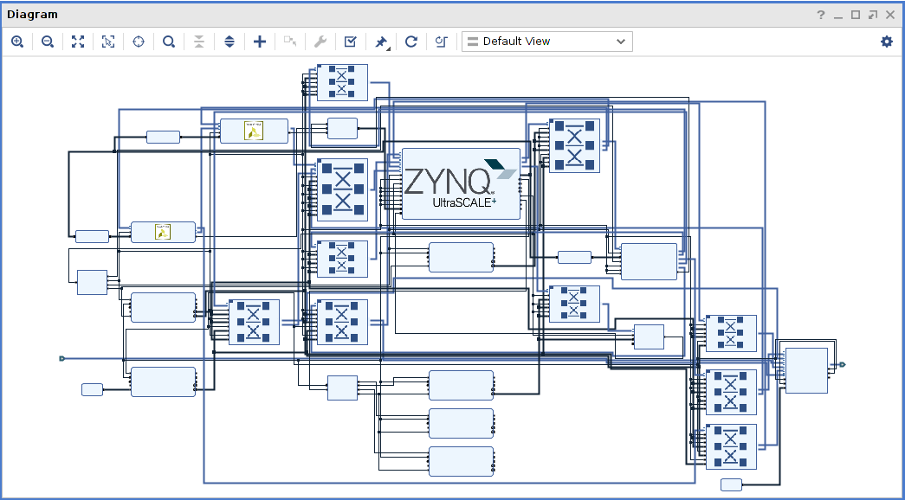Click the Optimize Routing icon
This screenshot has width=905, height=500.
pyautogui.click(x=442, y=42)
